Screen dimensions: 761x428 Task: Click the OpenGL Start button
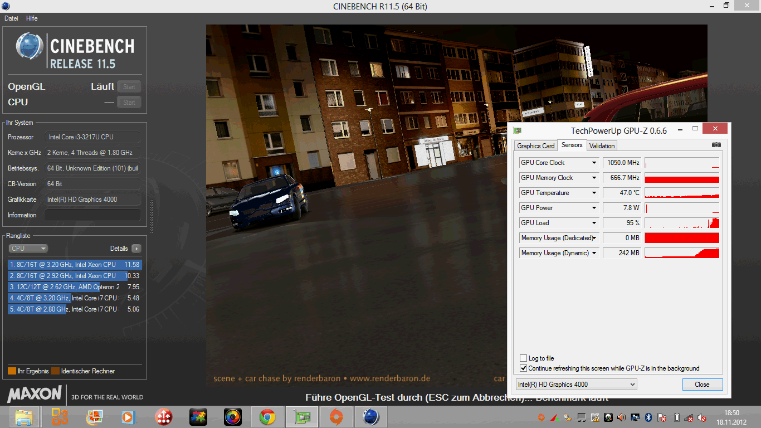129,86
